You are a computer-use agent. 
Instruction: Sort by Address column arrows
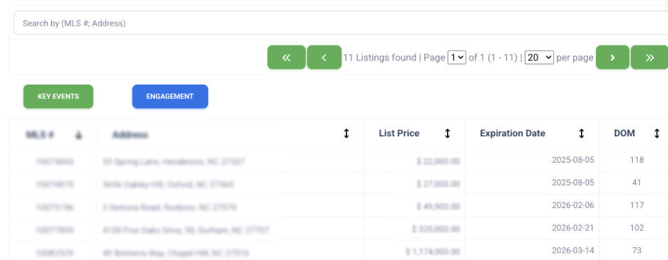[x=346, y=134]
